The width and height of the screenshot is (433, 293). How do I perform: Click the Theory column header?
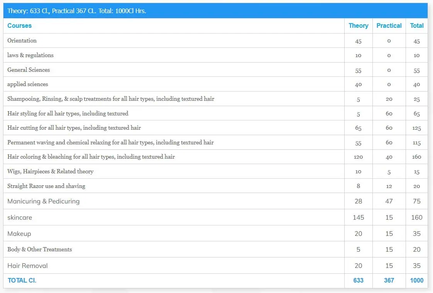358,25
